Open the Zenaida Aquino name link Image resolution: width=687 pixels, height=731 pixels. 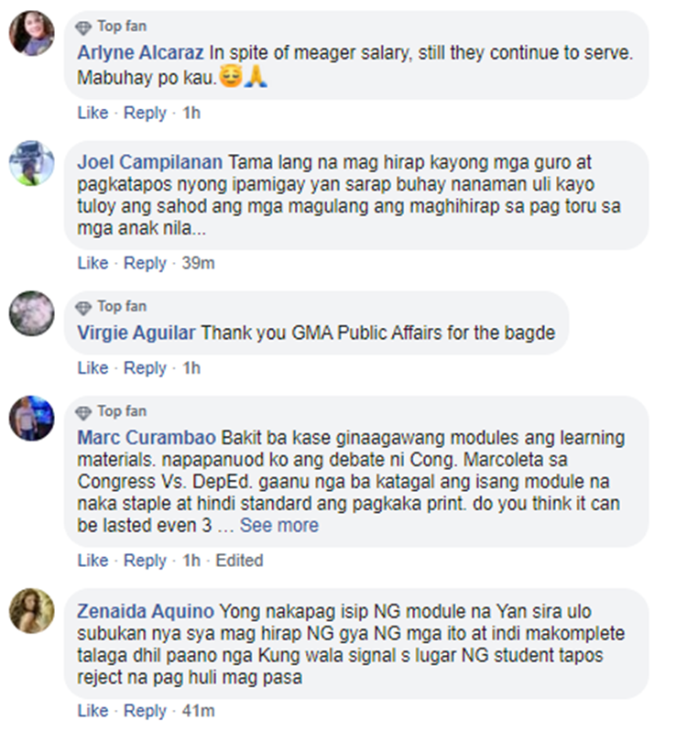(146, 611)
